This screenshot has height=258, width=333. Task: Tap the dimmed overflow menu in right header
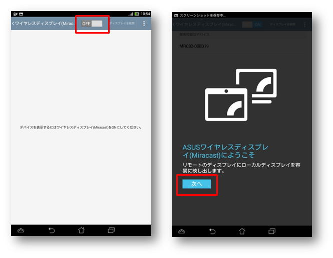(x=305, y=25)
